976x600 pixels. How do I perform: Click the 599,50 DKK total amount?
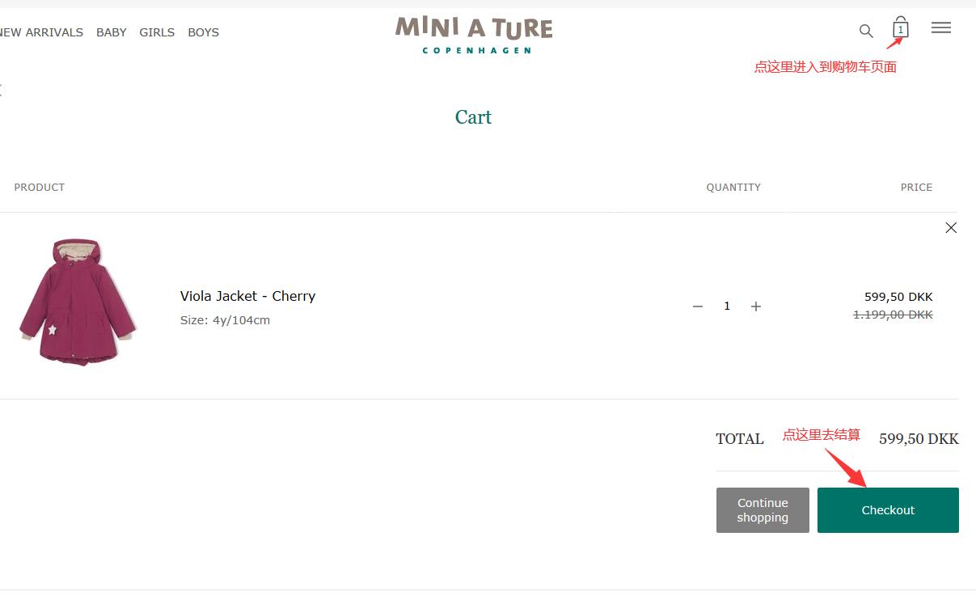pos(919,439)
